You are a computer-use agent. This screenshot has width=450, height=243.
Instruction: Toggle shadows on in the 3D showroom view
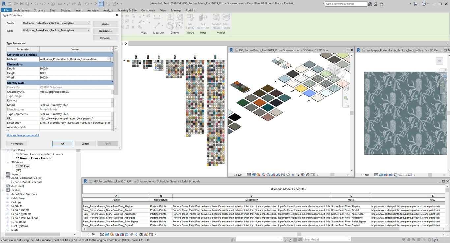(x=264, y=175)
